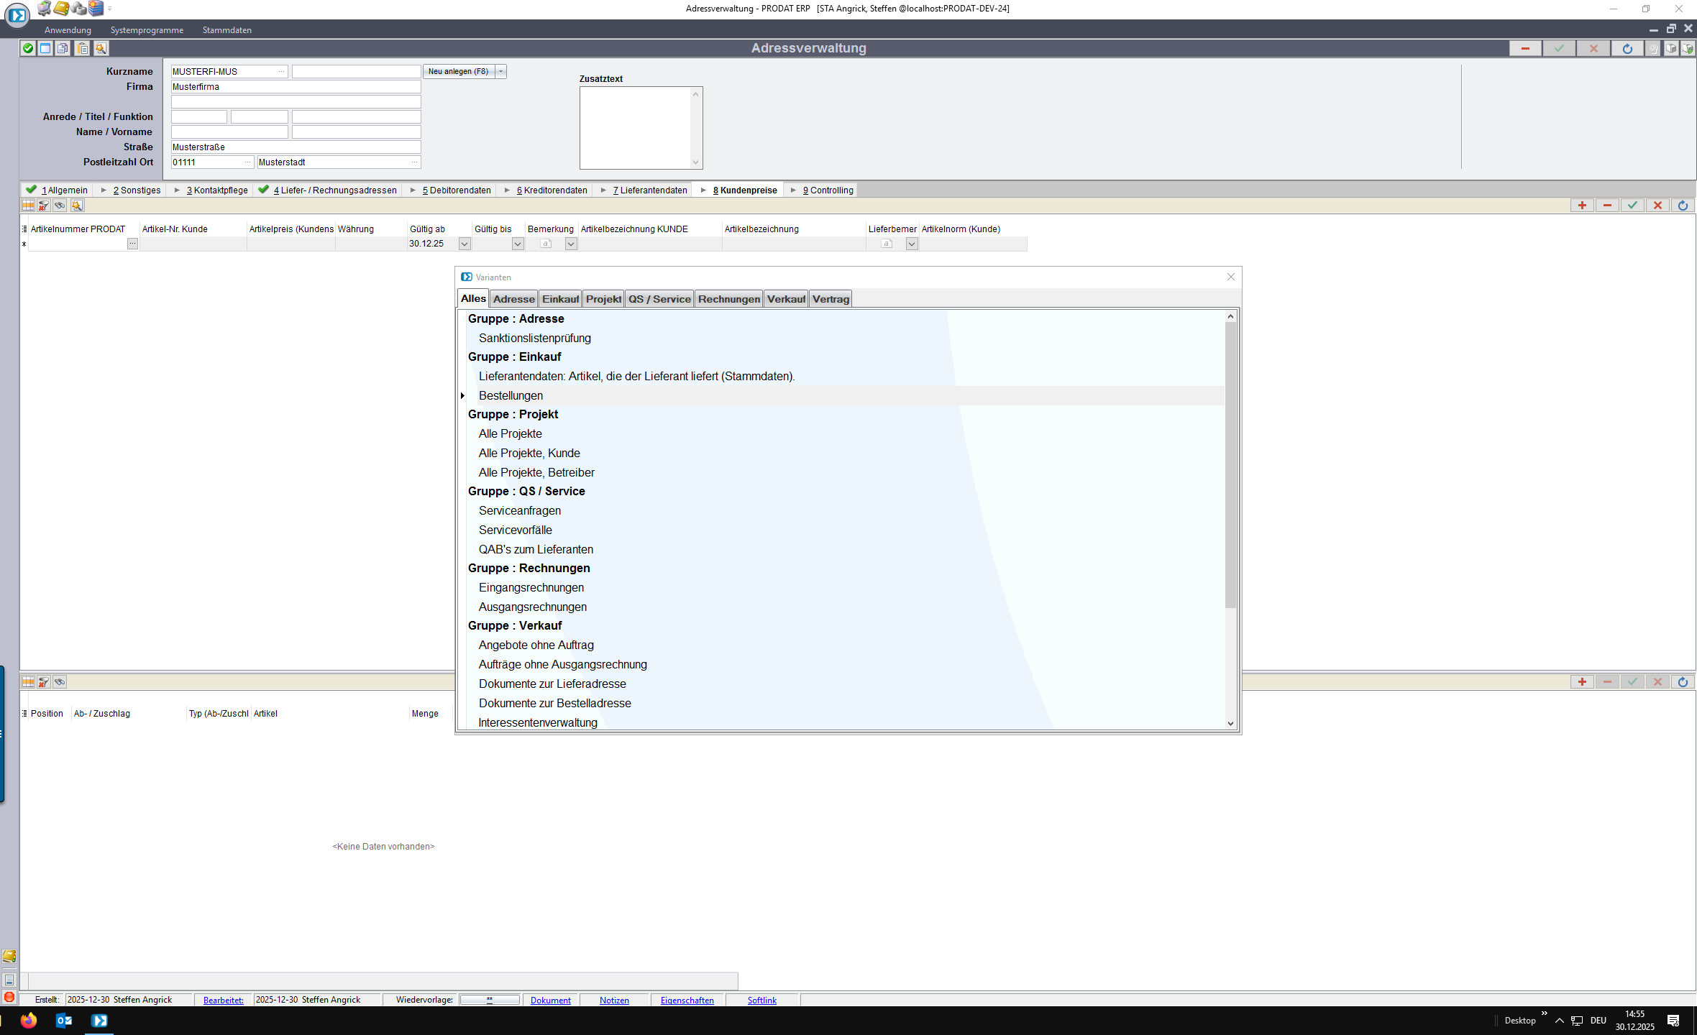This screenshot has height=1035, width=1697.
Task: Click the clipboard paste icon in main toolbar
Action: click(83, 48)
